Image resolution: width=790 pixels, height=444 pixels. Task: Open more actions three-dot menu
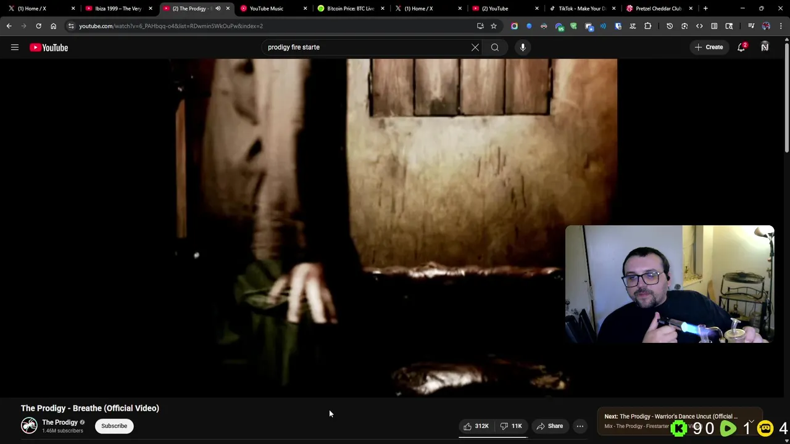pyautogui.click(x=580, y=426)
